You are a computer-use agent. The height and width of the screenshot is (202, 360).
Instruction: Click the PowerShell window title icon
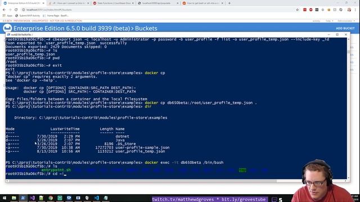click(x=8, y=35)
